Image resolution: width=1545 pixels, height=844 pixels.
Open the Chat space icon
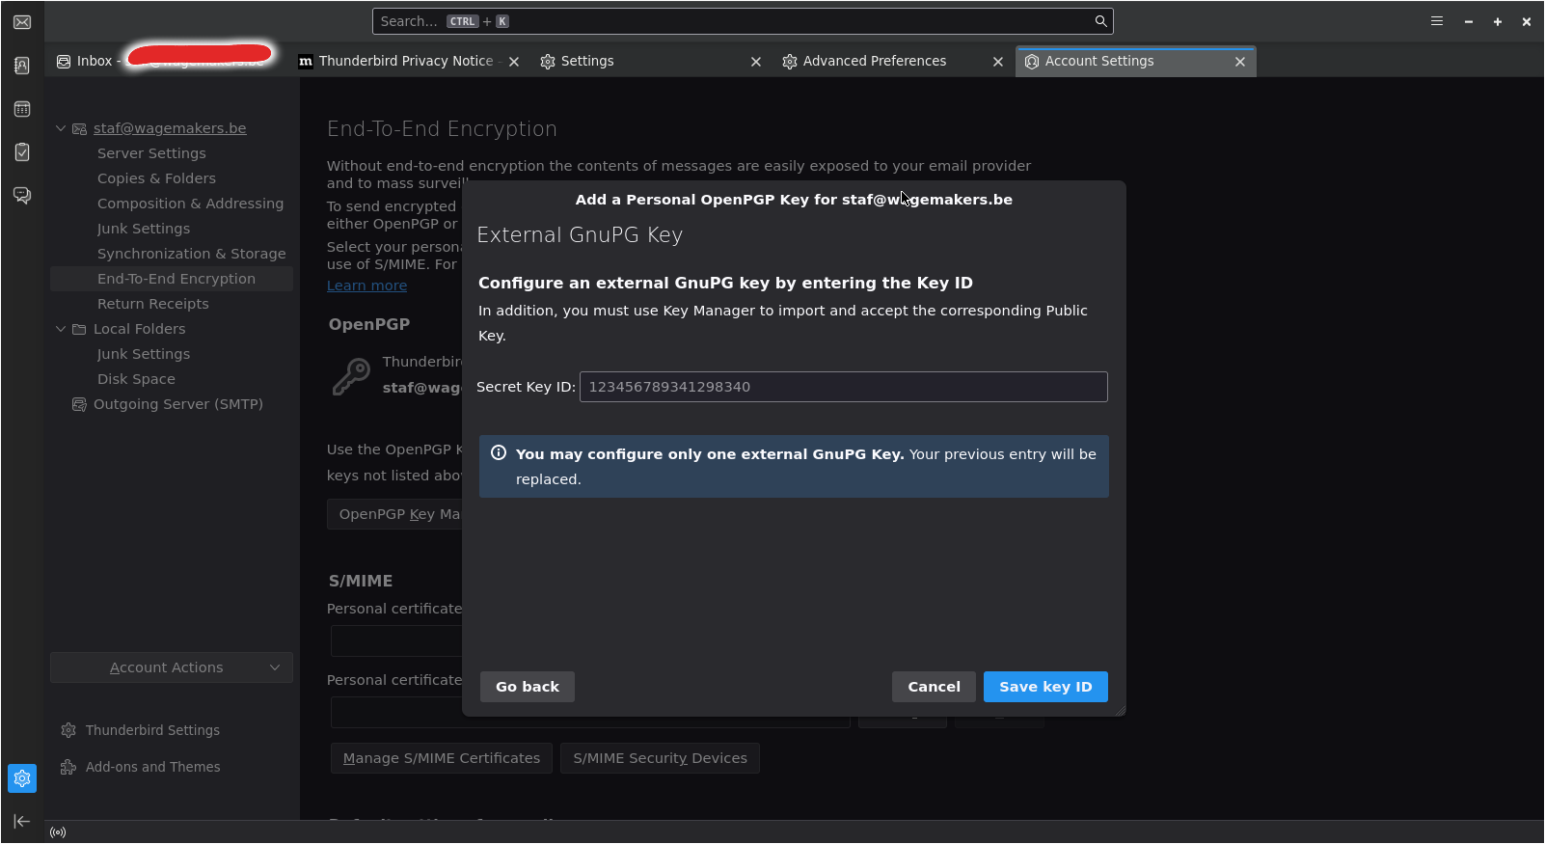[22, 196]
